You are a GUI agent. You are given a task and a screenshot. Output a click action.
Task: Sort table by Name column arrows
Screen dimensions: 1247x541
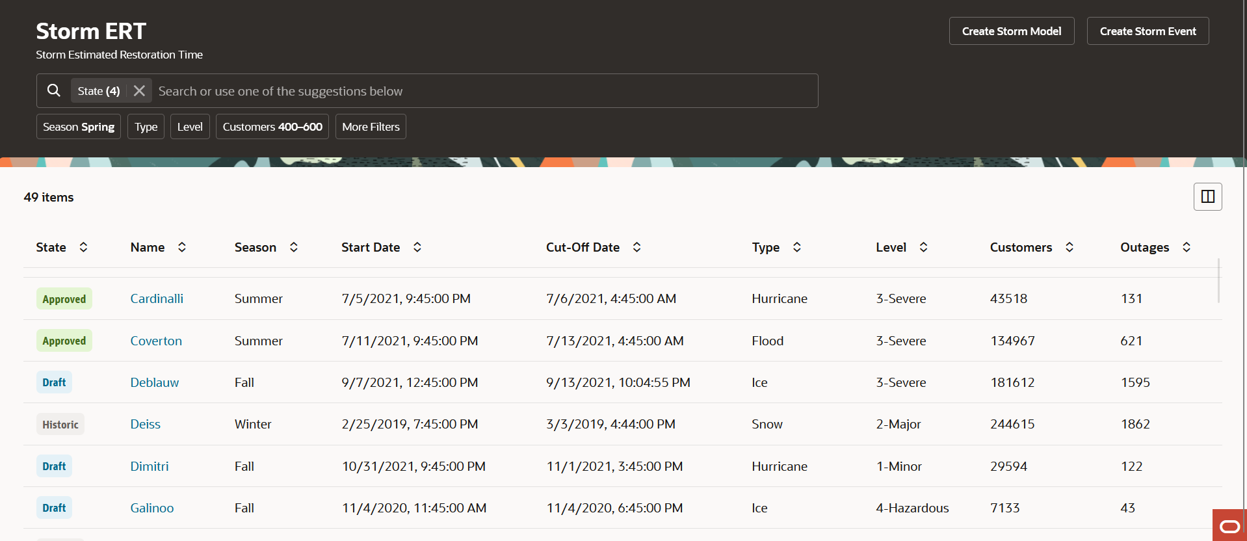[x=182, y=247]
